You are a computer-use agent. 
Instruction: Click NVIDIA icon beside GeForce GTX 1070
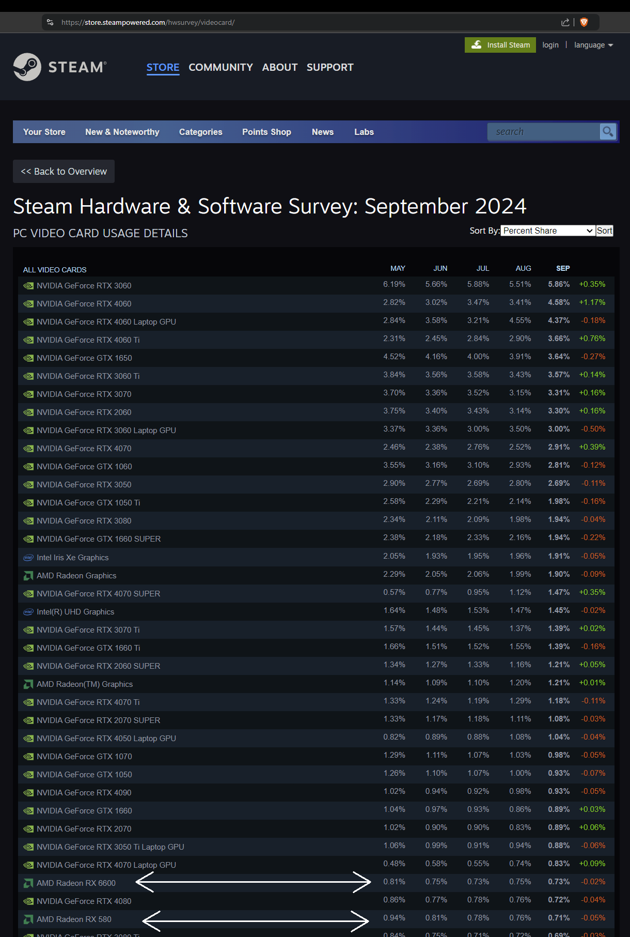click(x=28, y=757)
